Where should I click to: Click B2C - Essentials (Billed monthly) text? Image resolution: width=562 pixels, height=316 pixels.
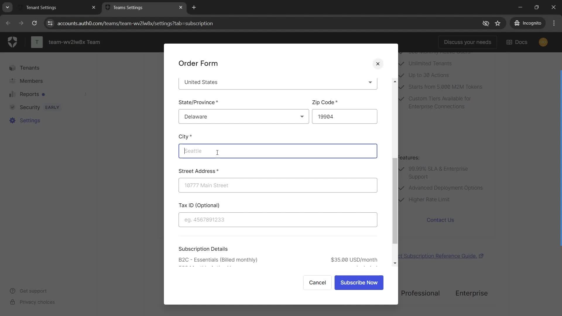click(x=218, y=260)
